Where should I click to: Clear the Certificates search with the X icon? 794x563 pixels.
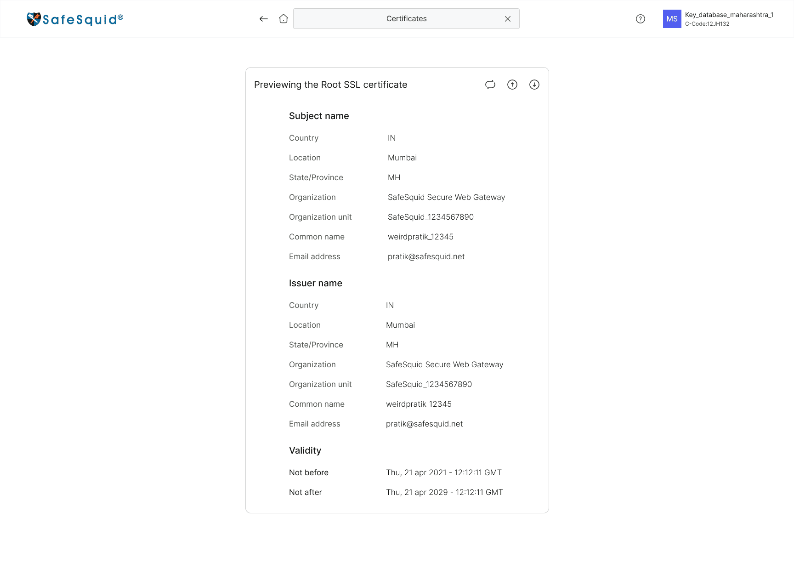pyautogui.click(x=508, y=19)
